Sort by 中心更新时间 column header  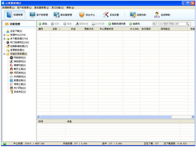[x=110, y=29]
